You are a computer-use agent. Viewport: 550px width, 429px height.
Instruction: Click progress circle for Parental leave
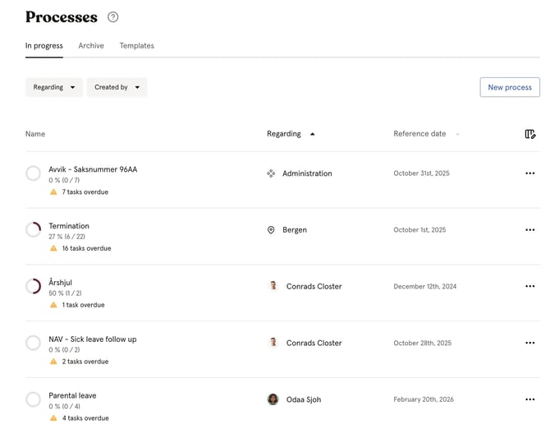click(34, 399)
